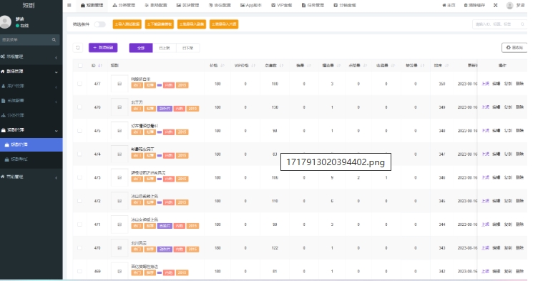Open the recycle bin button at right
This screenshot has height=281, width=533.
pyautogui.click(x=514, y=48)
